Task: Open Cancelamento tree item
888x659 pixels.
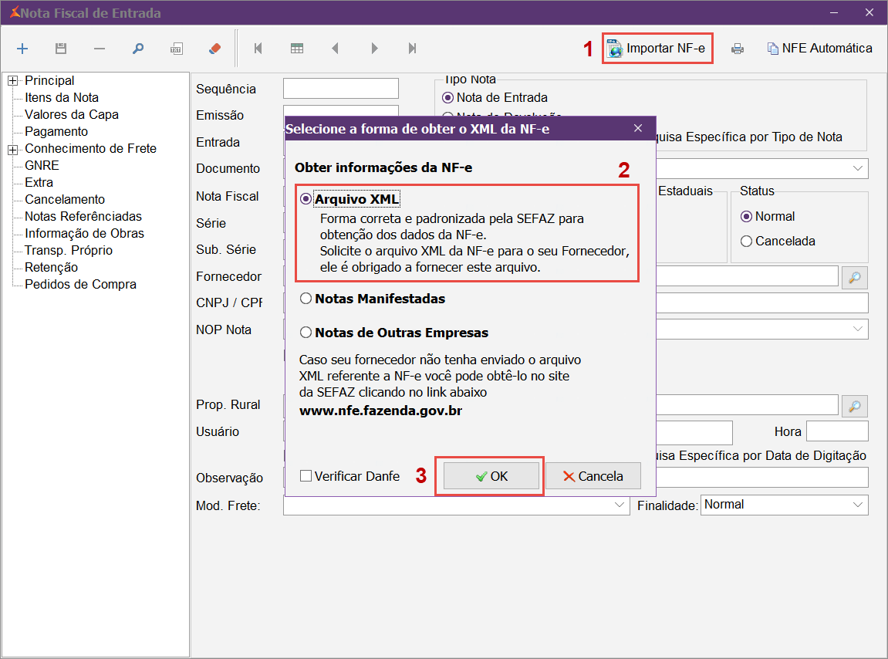Action: tap(65, 199)
